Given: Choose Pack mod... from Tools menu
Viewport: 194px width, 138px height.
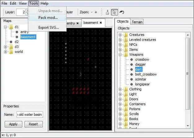Looking at the screenshot, I should click(x=47, y=18).
